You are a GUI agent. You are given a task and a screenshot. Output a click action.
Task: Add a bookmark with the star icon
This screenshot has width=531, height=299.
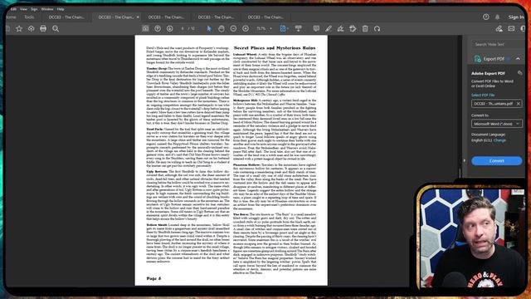(x=19, y=29)
